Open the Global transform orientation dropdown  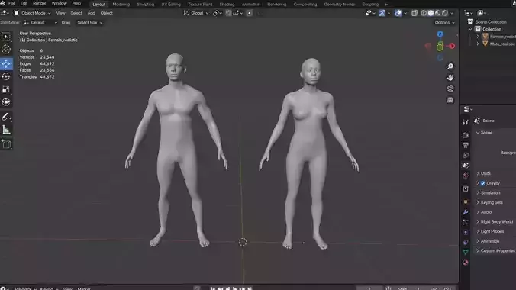(x=196, y=13)
